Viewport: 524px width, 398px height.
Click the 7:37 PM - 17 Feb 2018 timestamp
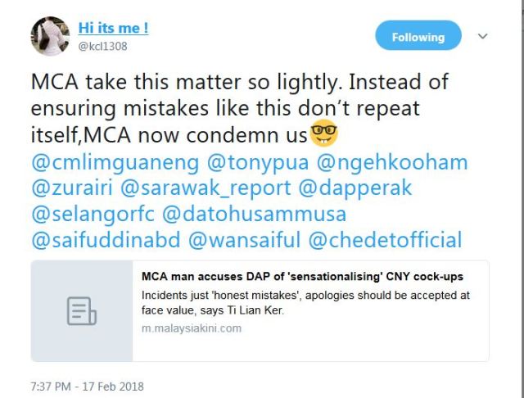click(x=86, y=385)
